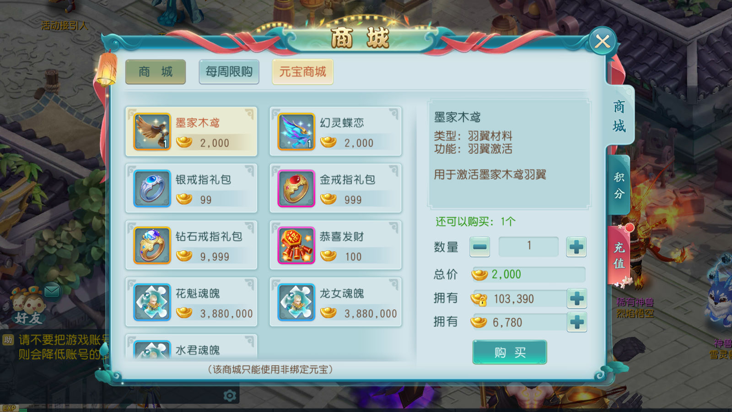Add bound ingots via plus next to 103,390
Viewport: 732px width, 412px height.
[x=576, y=298]
